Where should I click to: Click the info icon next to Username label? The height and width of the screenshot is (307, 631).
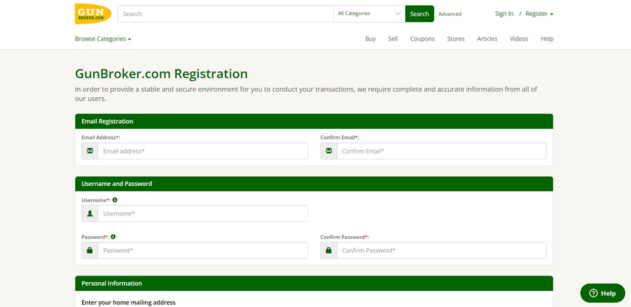(x=115, y=200)
